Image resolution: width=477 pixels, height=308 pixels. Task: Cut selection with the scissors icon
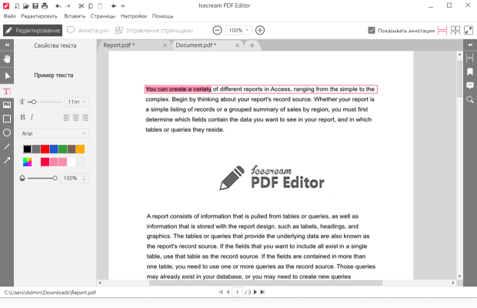[x=82, y=6]
